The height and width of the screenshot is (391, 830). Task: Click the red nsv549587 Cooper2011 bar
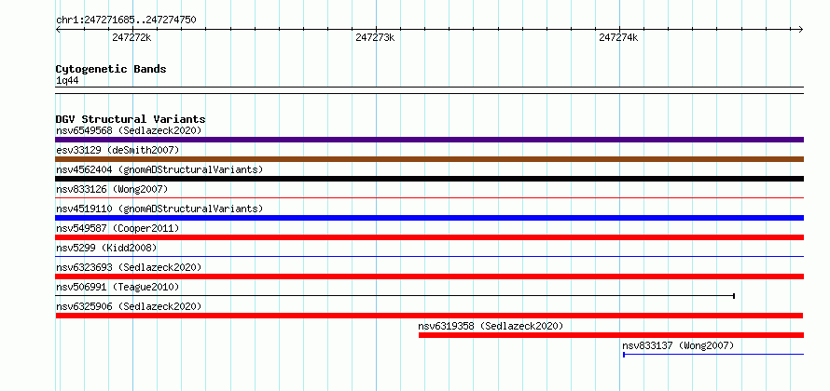(x=429, y=237)
